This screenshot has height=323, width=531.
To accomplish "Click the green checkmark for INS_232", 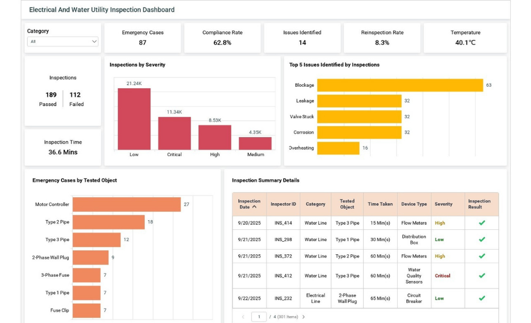I will [x=481, y=299].
